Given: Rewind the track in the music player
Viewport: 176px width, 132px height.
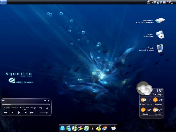Looking at the screenshot, I should (x=6, y=112).
